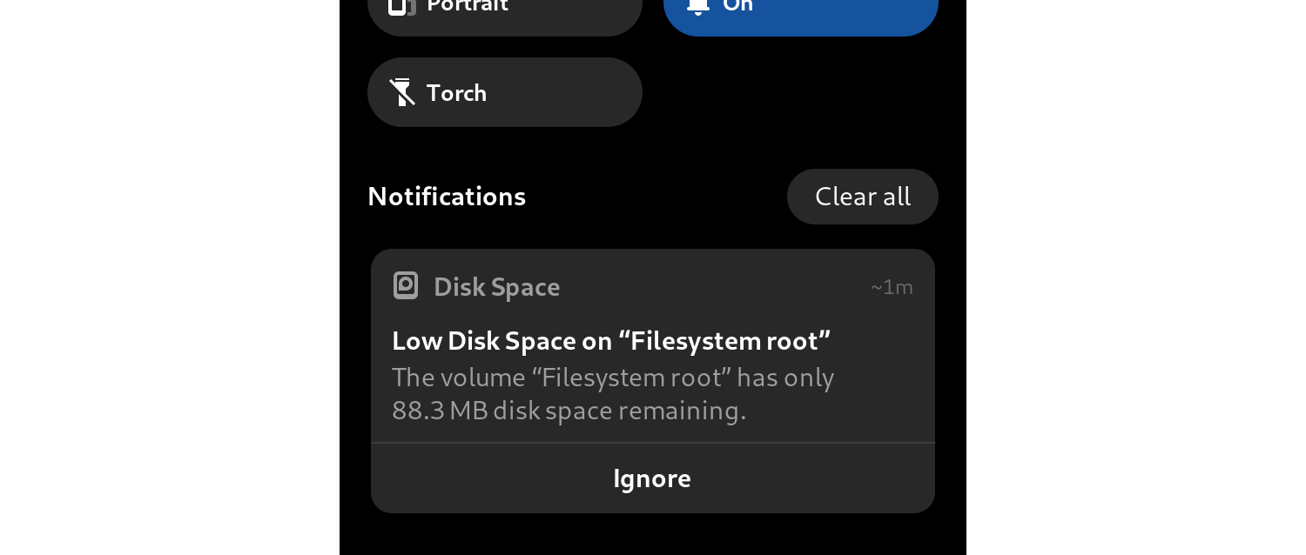This screenshot has height=555, width=1306.
Task: Click the Disk Space drive icon
Action: (x=406, y=286)
